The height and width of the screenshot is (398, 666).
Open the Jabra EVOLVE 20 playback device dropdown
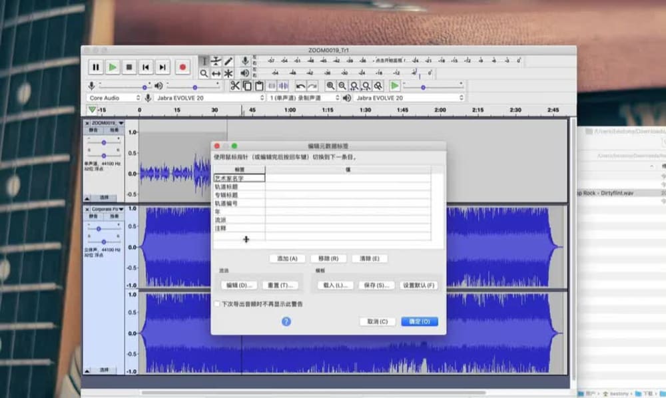[409, 98]
